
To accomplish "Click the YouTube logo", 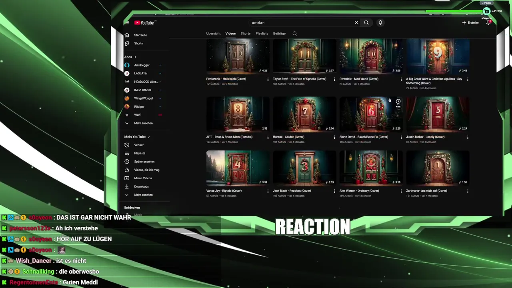I will [x=144, y=23].
